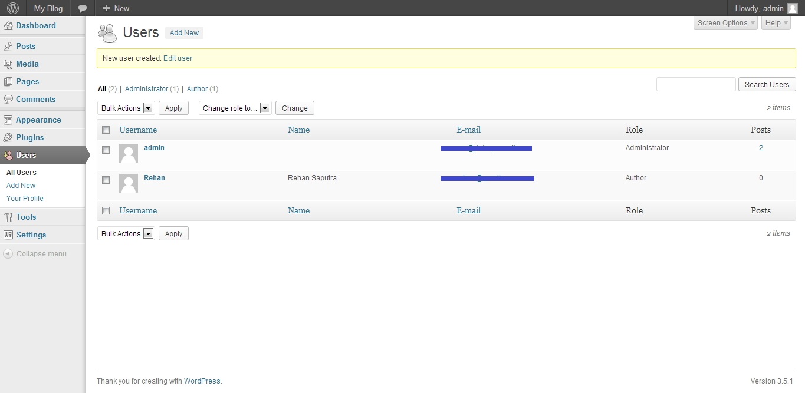Image resolution: width=805 pixels, height=393 pixels.
Task: Click the Search Users button
Action: click(x=767, y=84)
